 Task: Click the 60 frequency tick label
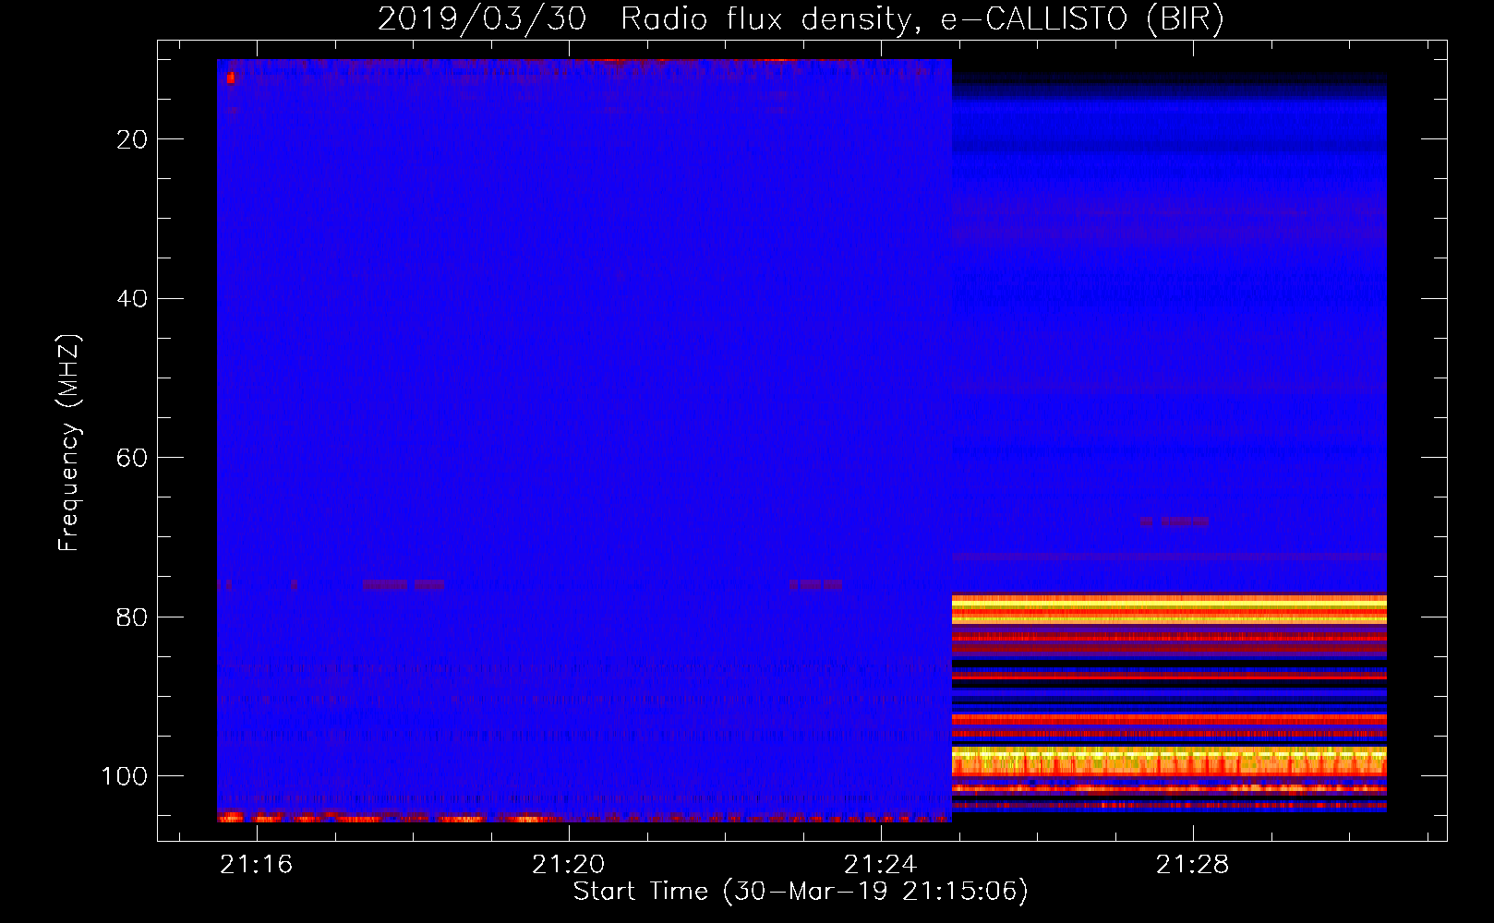[132, 458]
